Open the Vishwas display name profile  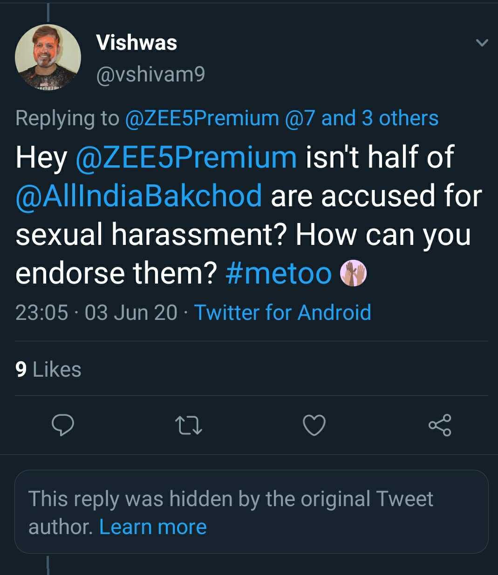(136, 43)
